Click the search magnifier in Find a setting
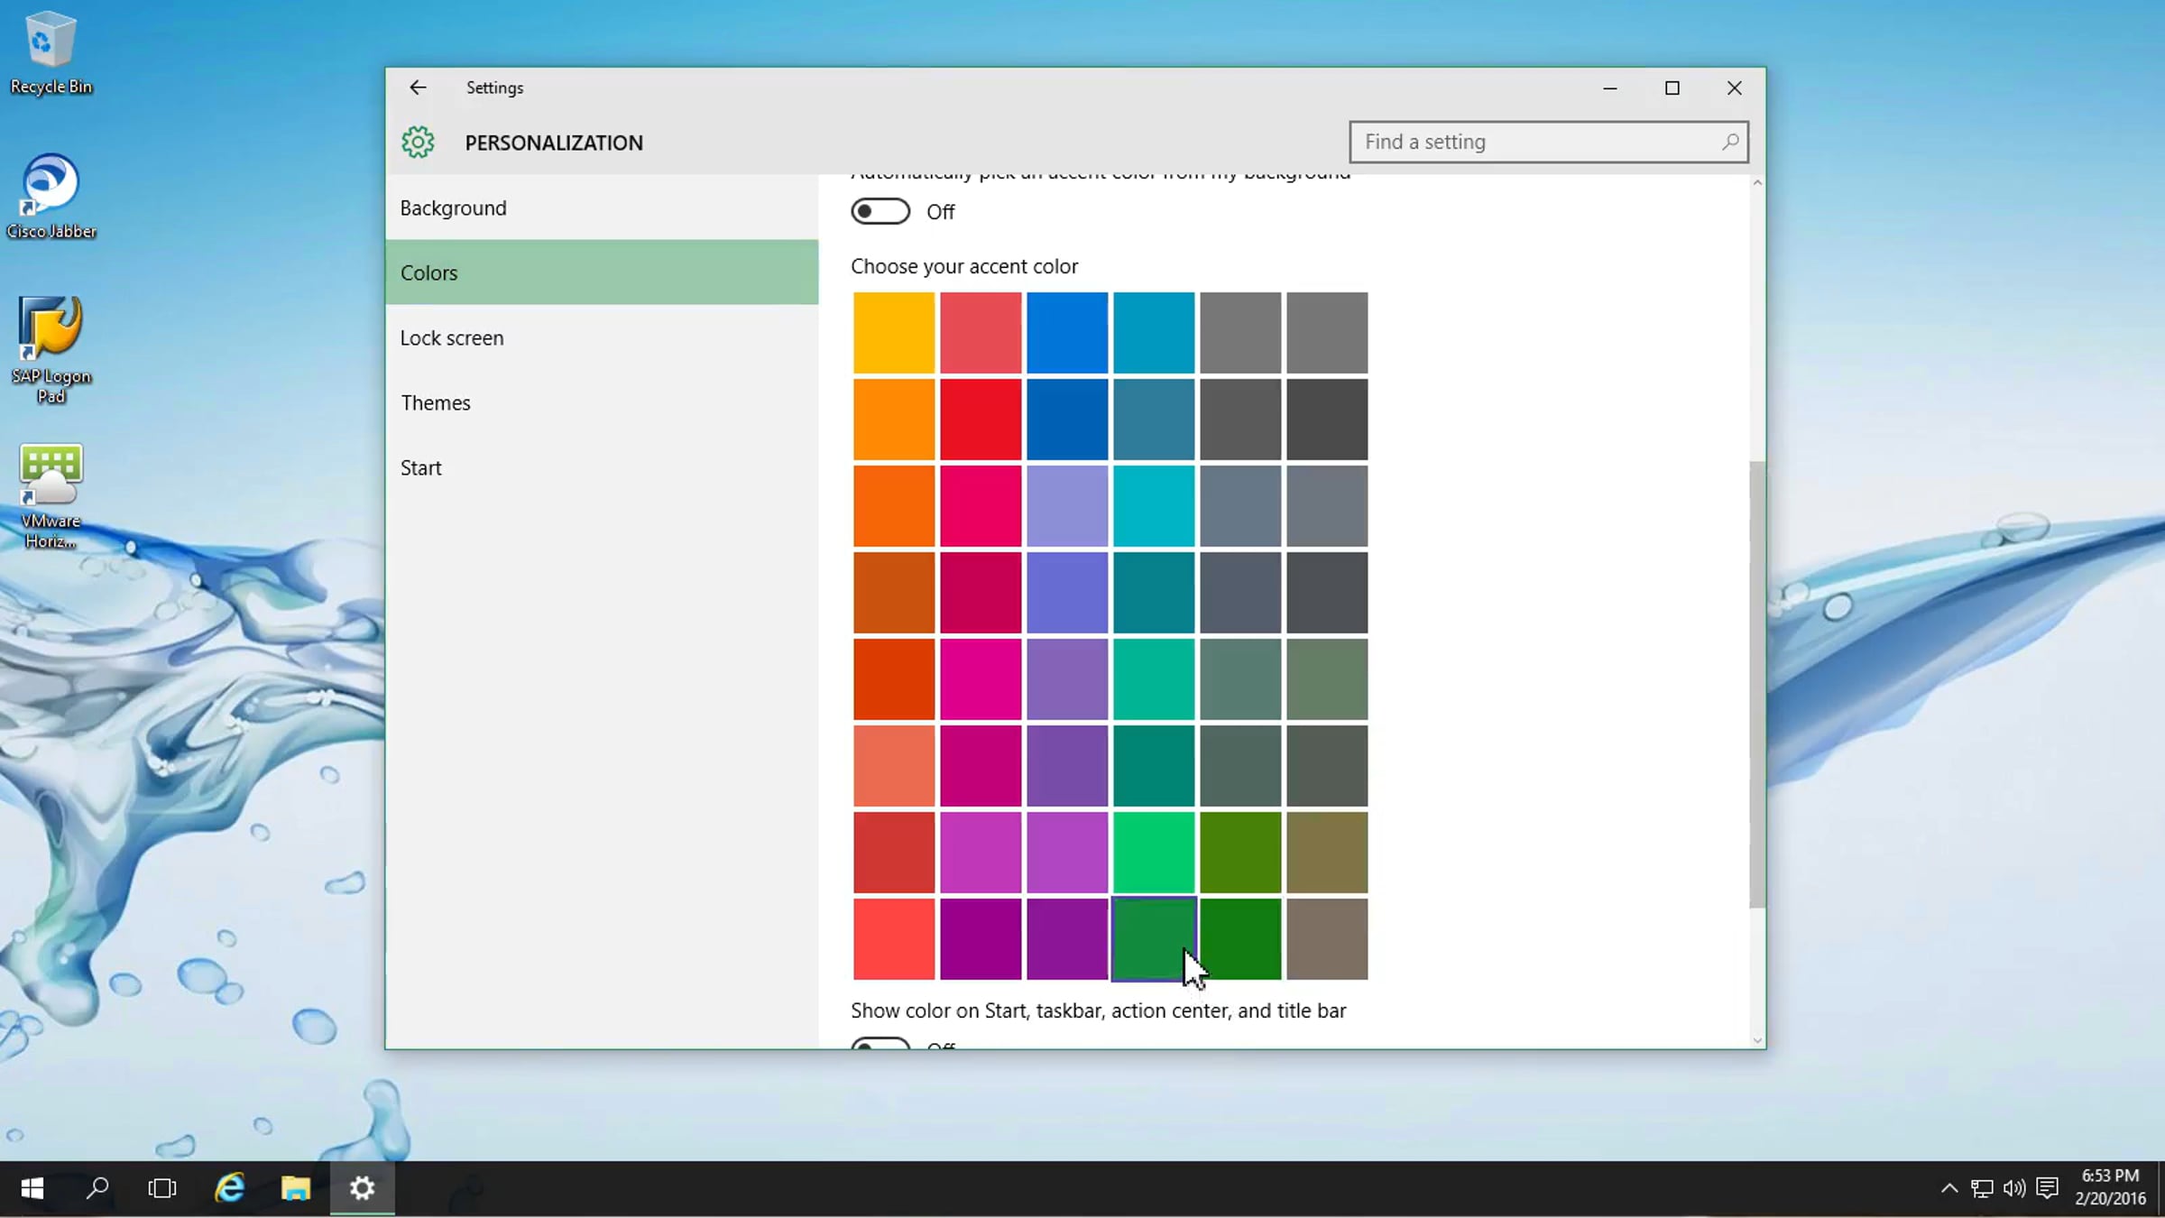The height and width of the screenshot is (1218, 2165). [x=1729, y=142]
